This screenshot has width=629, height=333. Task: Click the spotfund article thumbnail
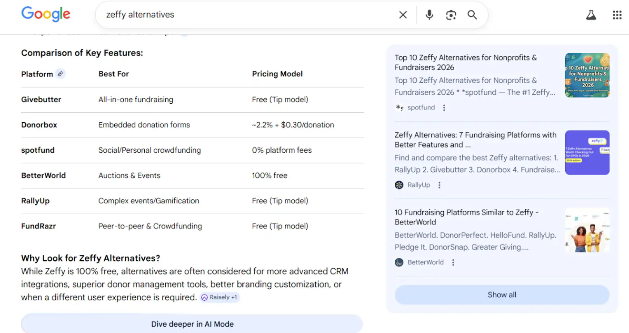587,75
